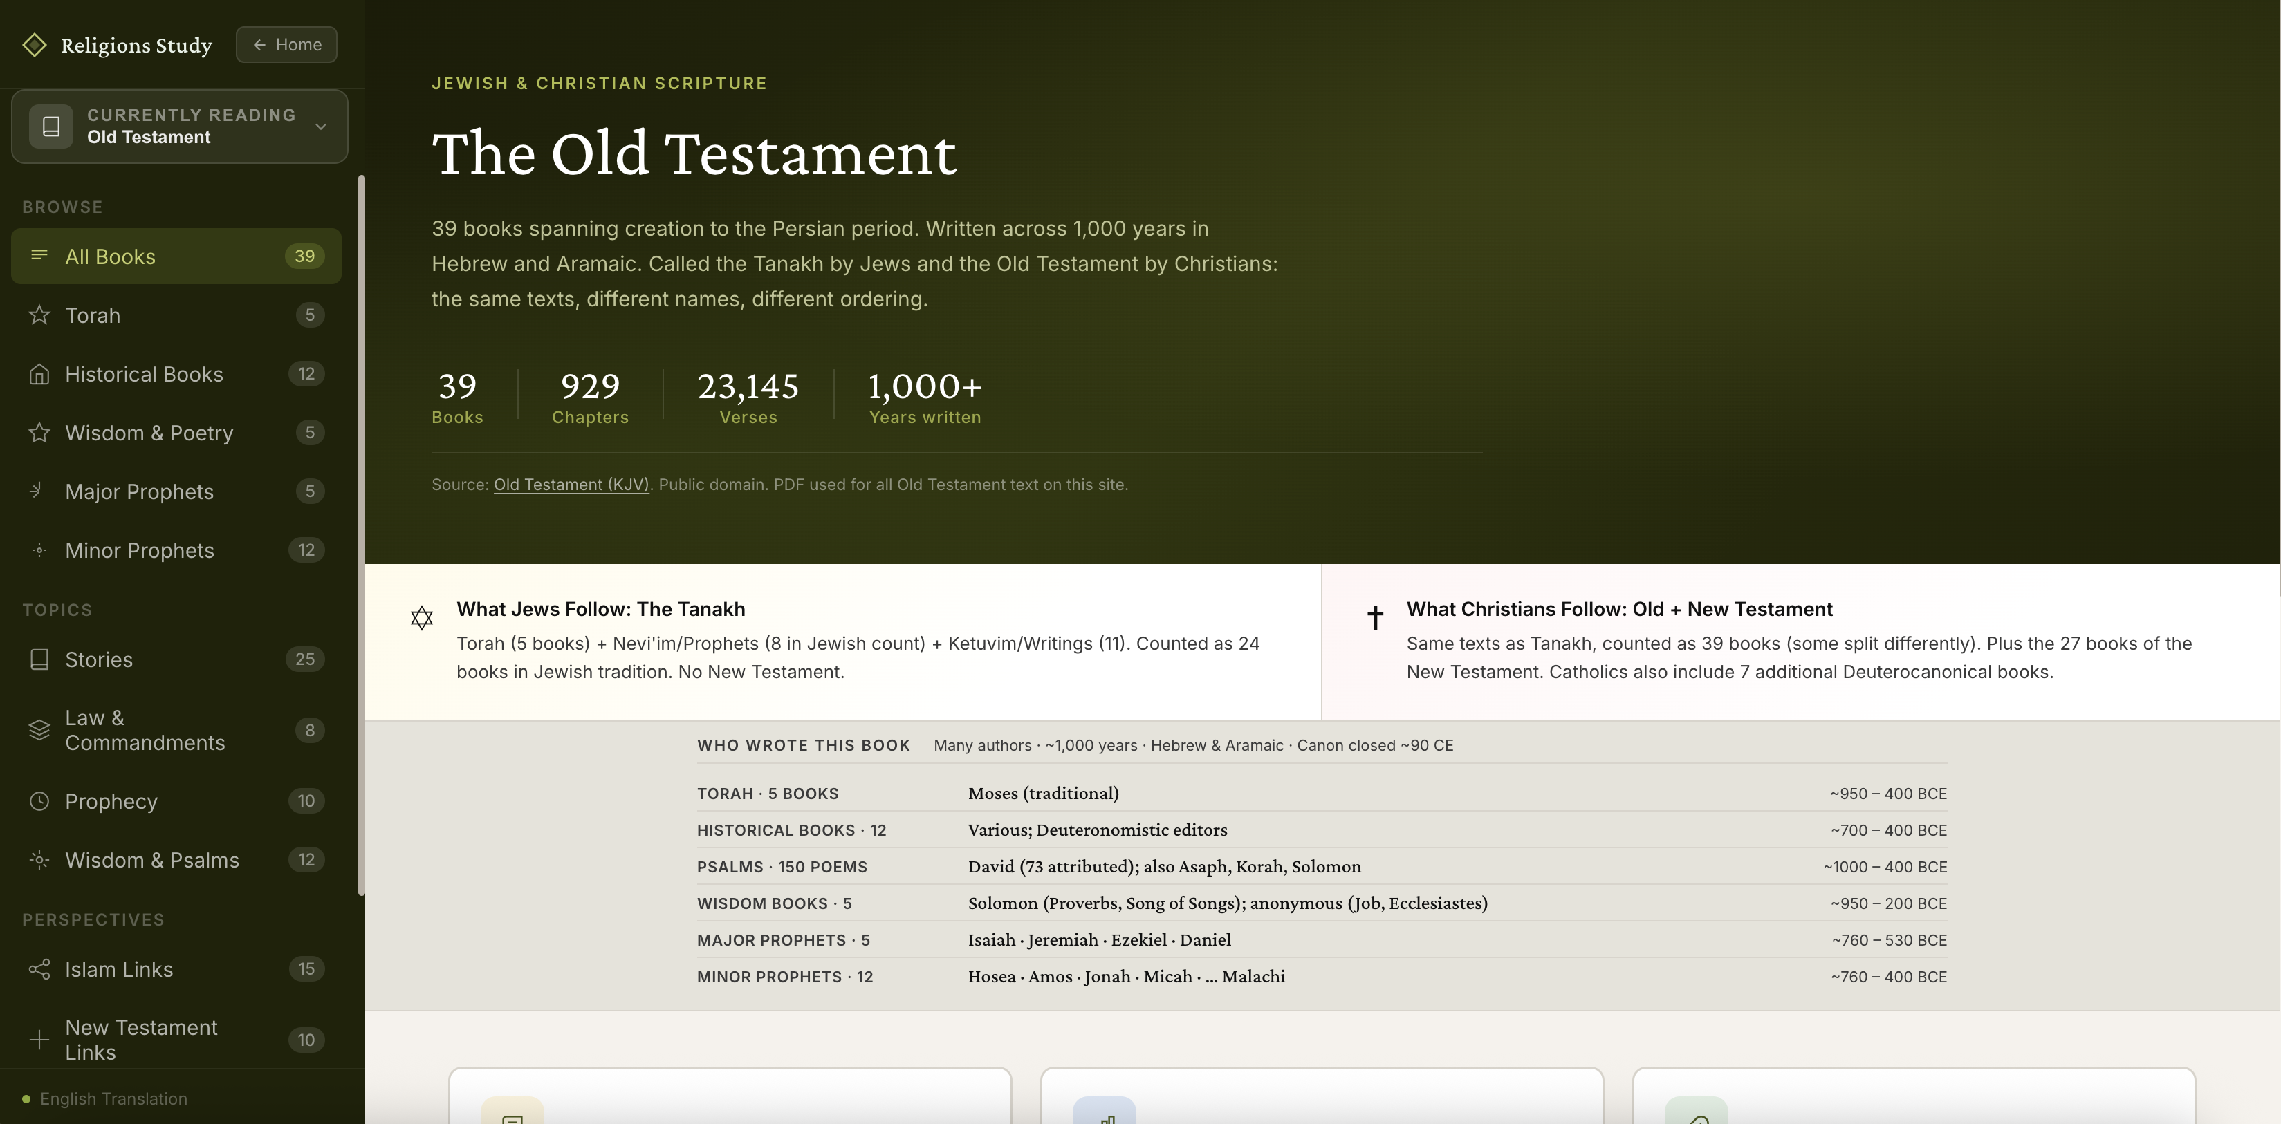Click the Star of David icon
2281x1124 pixels.
[421, 618]
